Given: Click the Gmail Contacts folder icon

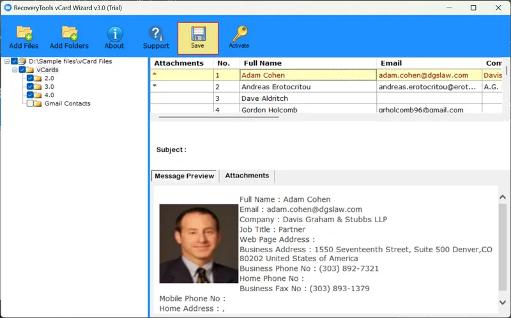Looking at the screenshot, I should [x=38, y=103].
